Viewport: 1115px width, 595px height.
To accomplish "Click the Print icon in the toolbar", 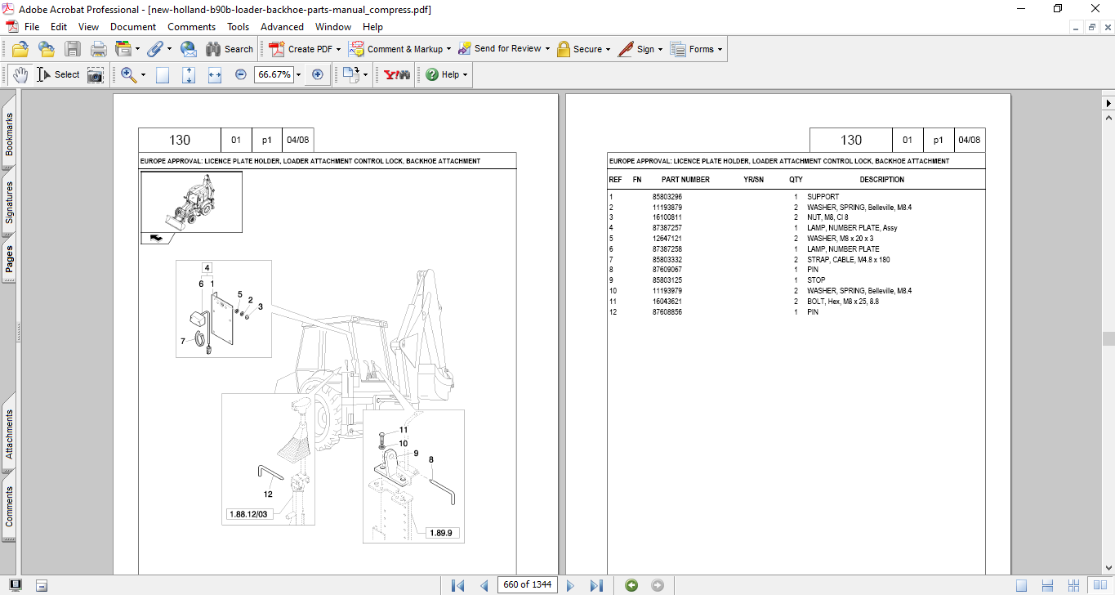I will tap(98, 49).
